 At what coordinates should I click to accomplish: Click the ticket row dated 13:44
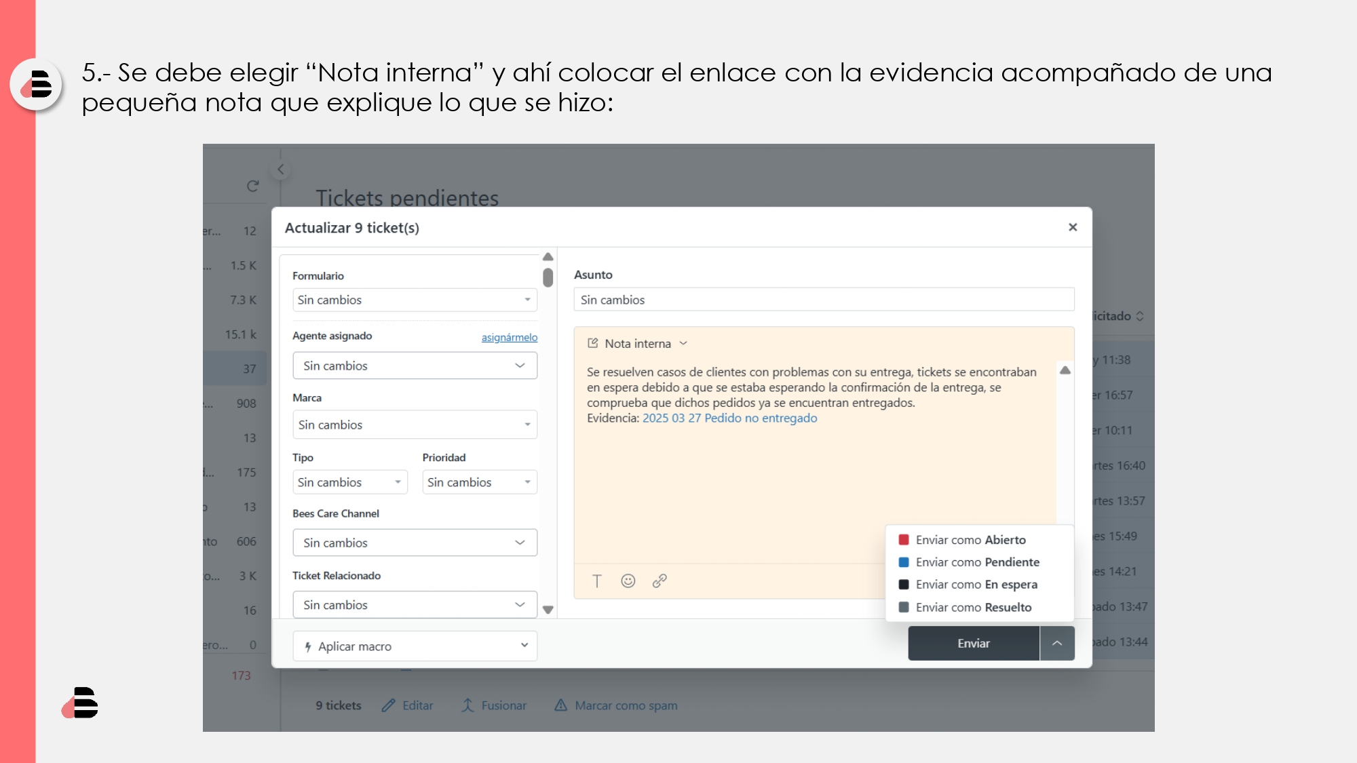coord(1123,642)
